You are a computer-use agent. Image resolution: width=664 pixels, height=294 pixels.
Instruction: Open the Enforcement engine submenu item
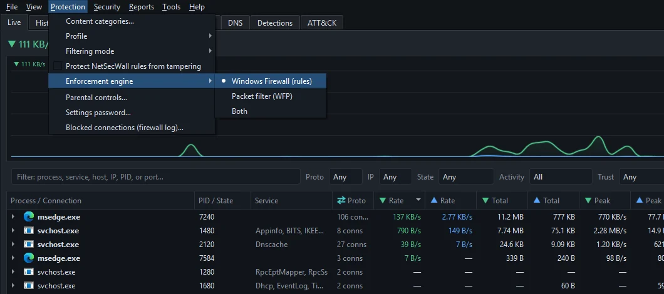pos(132,81)
